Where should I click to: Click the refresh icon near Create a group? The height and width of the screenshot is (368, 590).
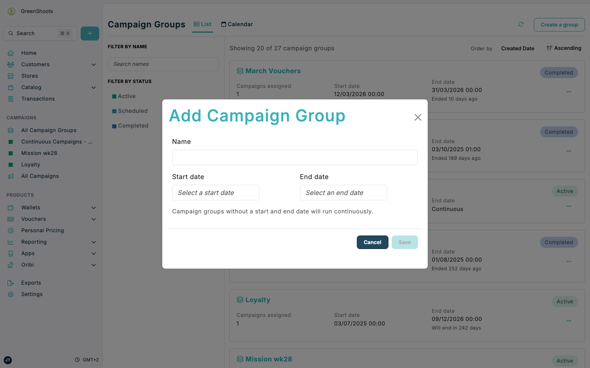click(x=521, y=25)
